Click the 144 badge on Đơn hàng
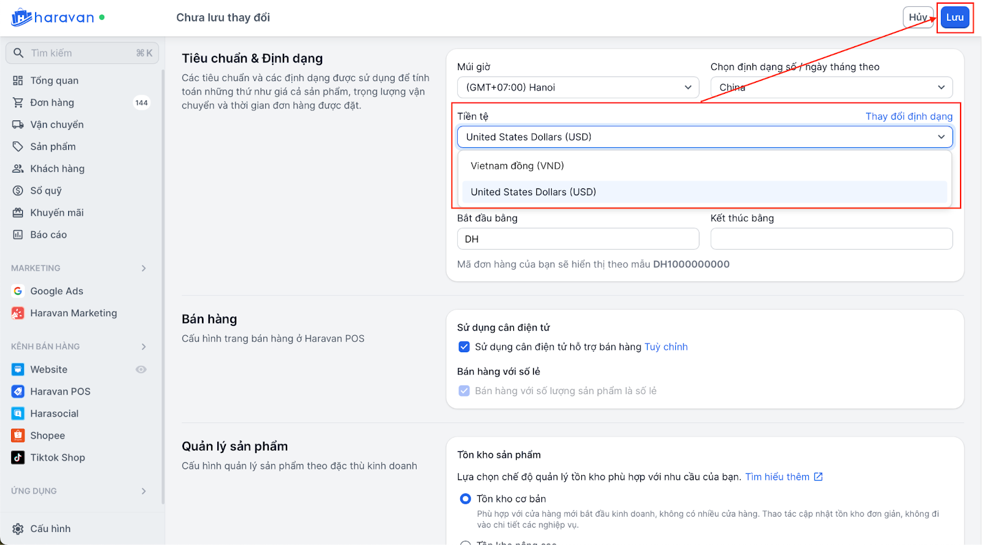Image resolution: width=982 pixels, height=545 pixels. 142,102
